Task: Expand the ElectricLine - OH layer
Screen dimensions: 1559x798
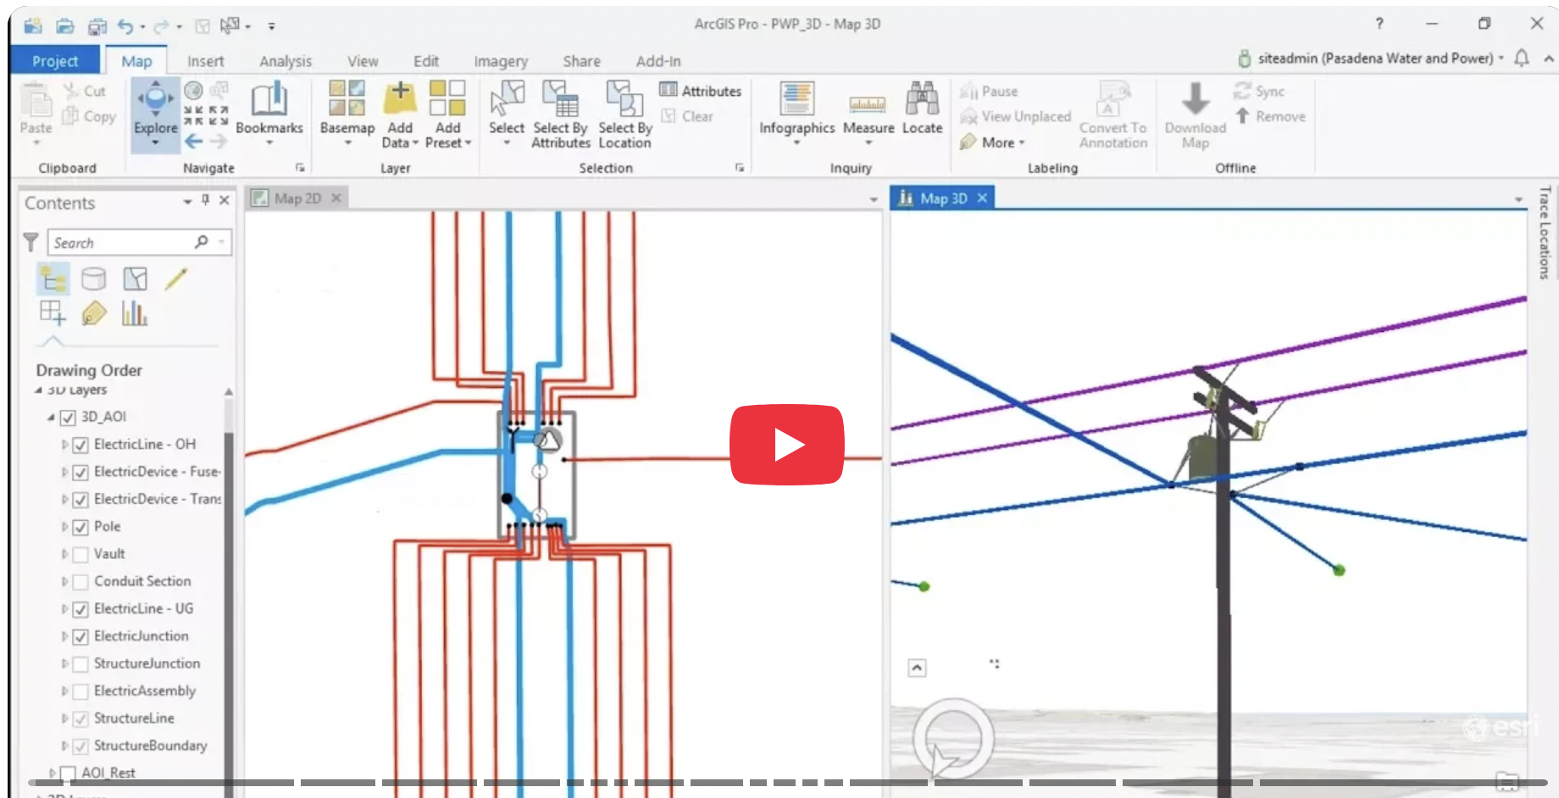Action: (64, 445)
